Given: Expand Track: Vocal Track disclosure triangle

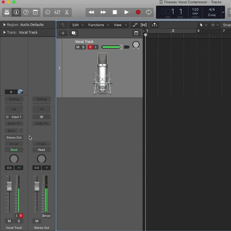Looking at the screenshot, I should (4, 32).
